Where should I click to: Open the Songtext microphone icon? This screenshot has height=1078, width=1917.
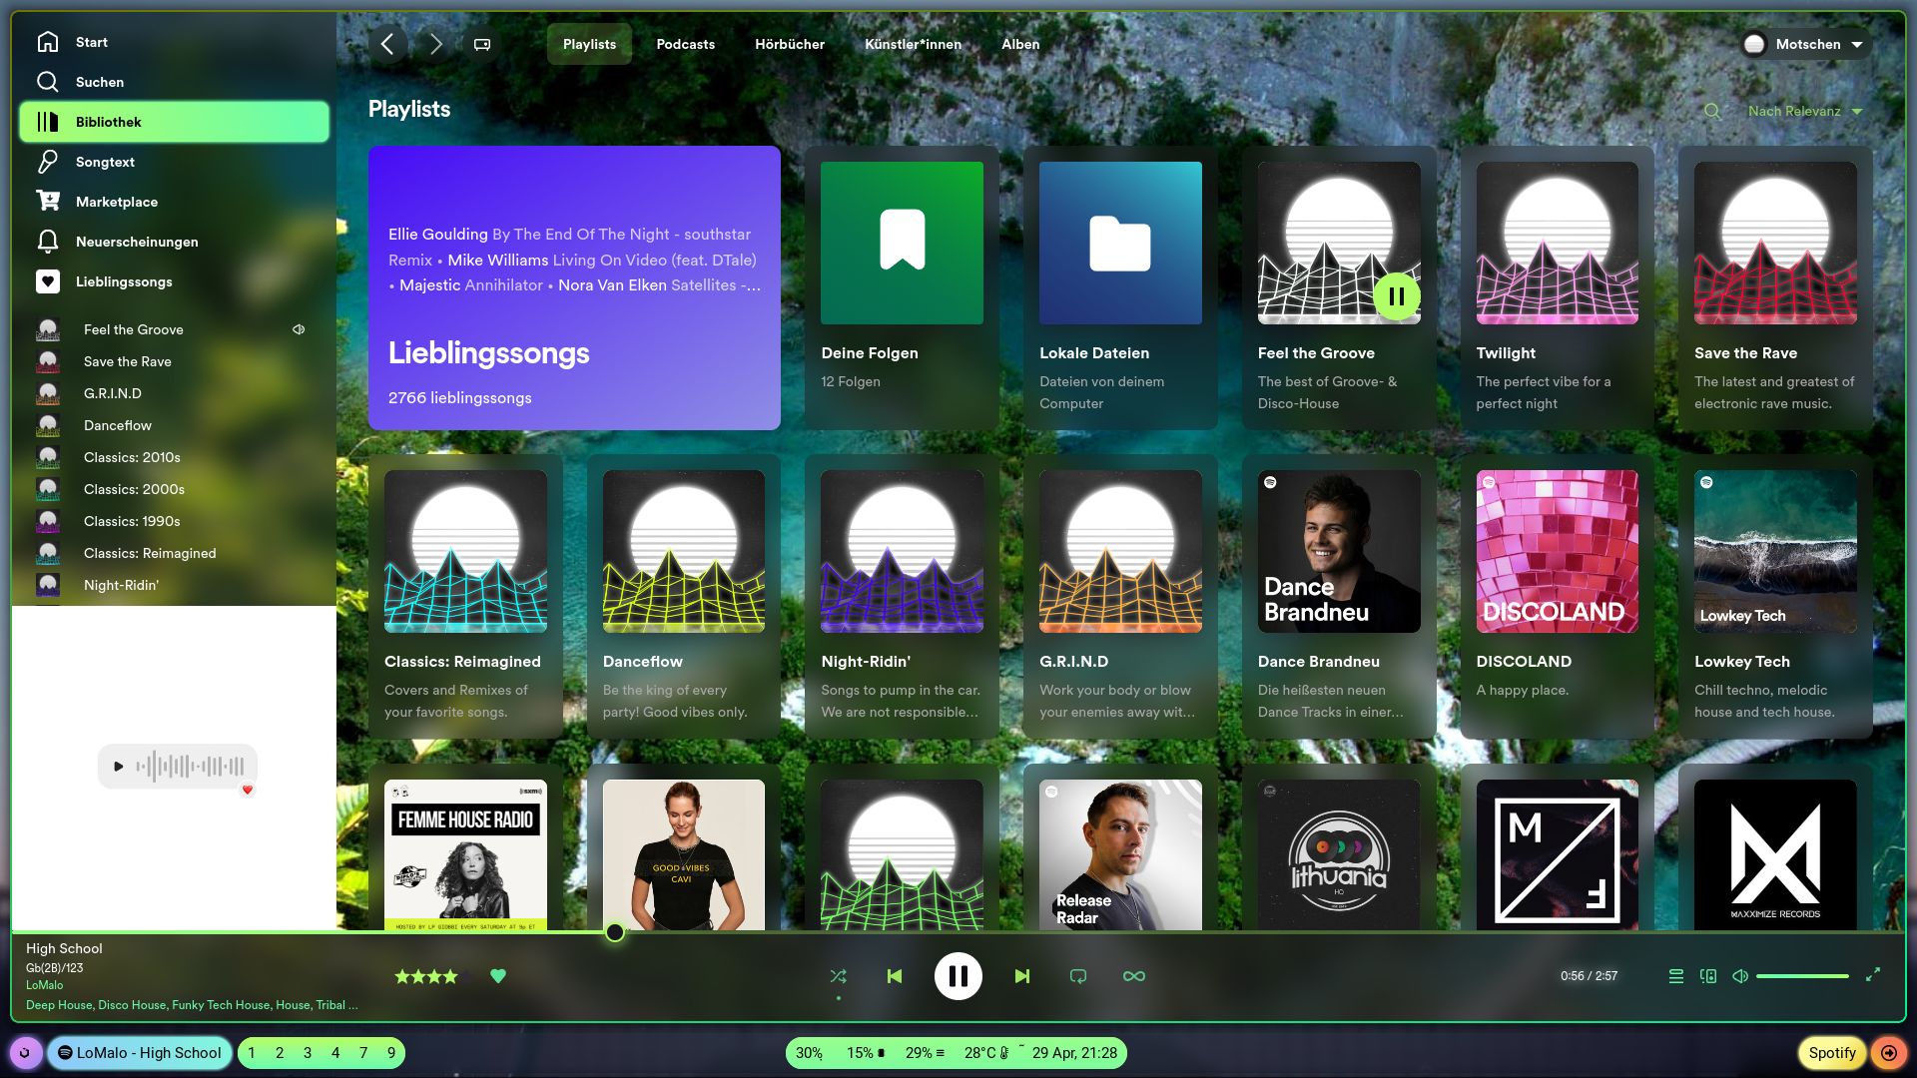pyautogui.click(x=47, y=162)
